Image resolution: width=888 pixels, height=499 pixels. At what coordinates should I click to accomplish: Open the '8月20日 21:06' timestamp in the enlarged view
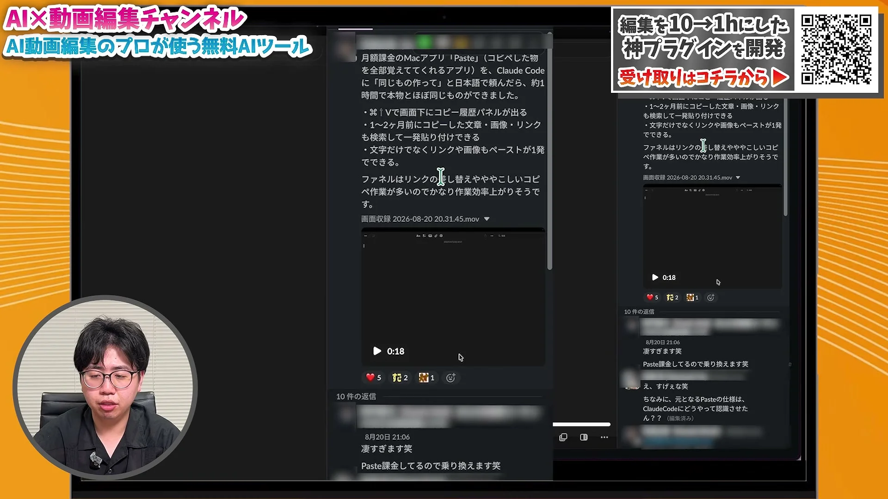click(x=387, y=437)
